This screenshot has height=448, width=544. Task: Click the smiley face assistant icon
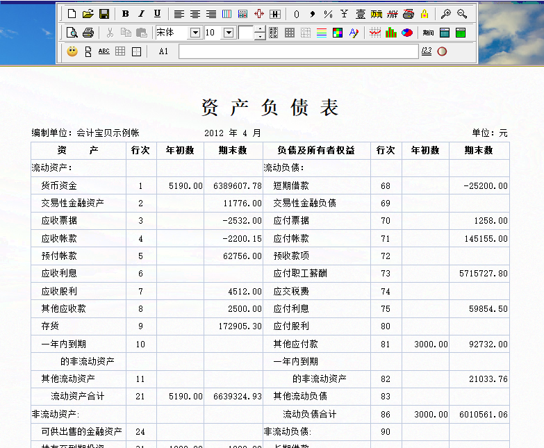click(x=72, y=51)
